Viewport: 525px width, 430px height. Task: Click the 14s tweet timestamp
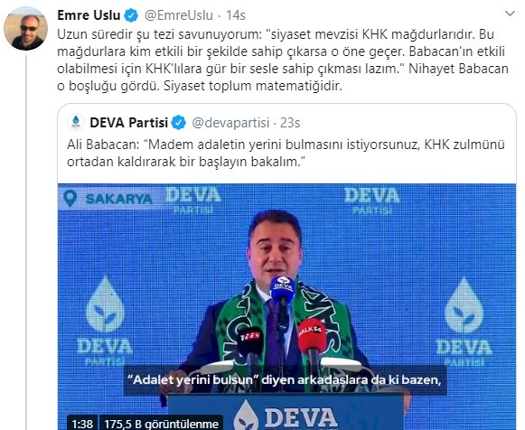click(x=236, y=15)
